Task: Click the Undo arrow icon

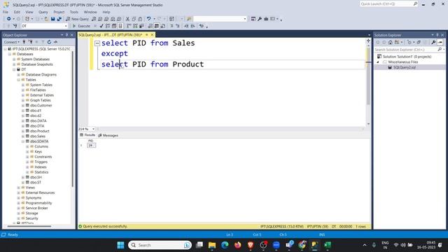Action: click(x=148, y=19)
